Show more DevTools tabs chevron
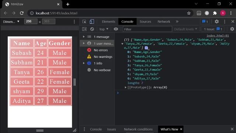 [x=177, y=21]
